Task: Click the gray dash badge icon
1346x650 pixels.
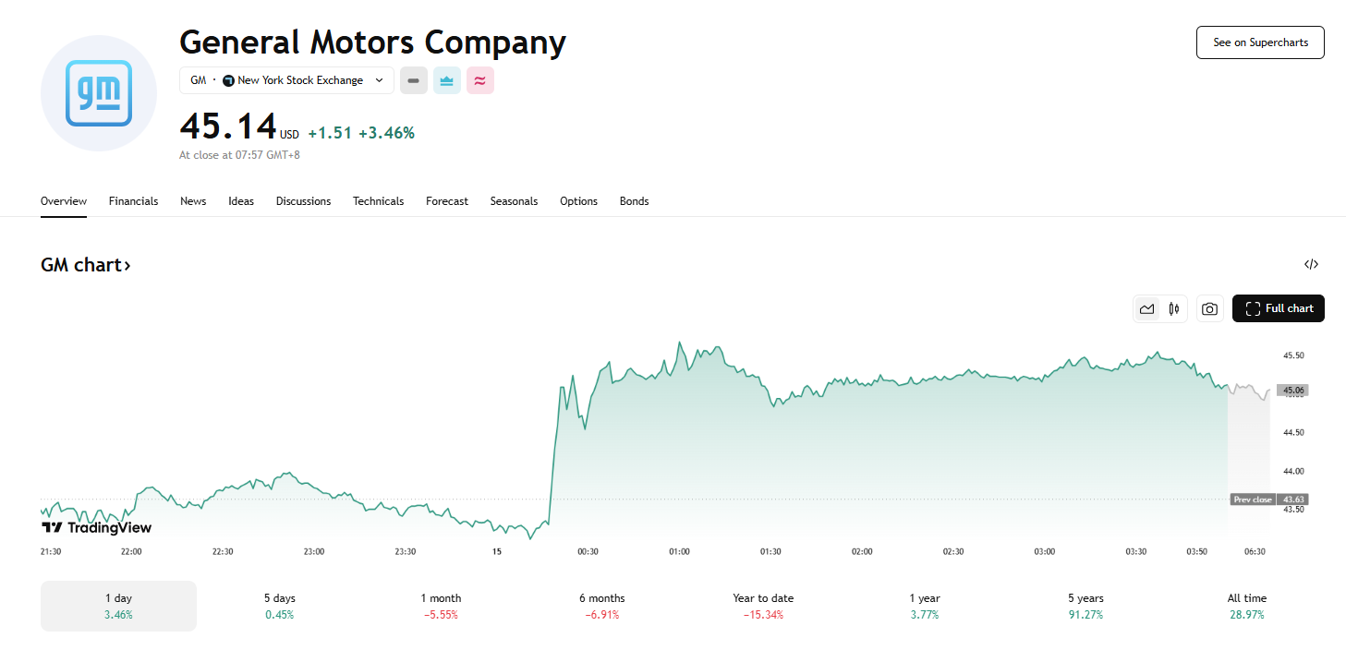Action: coord(414,81)
